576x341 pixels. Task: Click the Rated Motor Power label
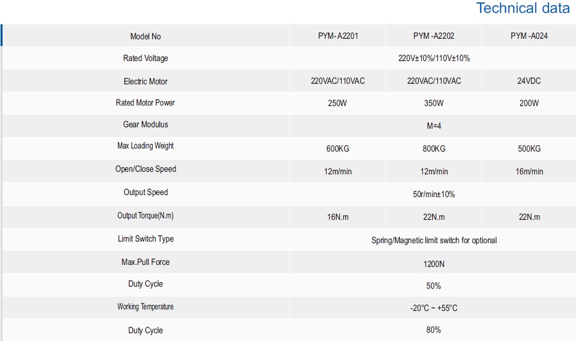tap(145, 103)
